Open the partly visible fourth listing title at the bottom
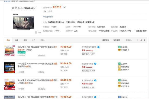This screenshot has width=149, height=99. click(x=38, y=97)
